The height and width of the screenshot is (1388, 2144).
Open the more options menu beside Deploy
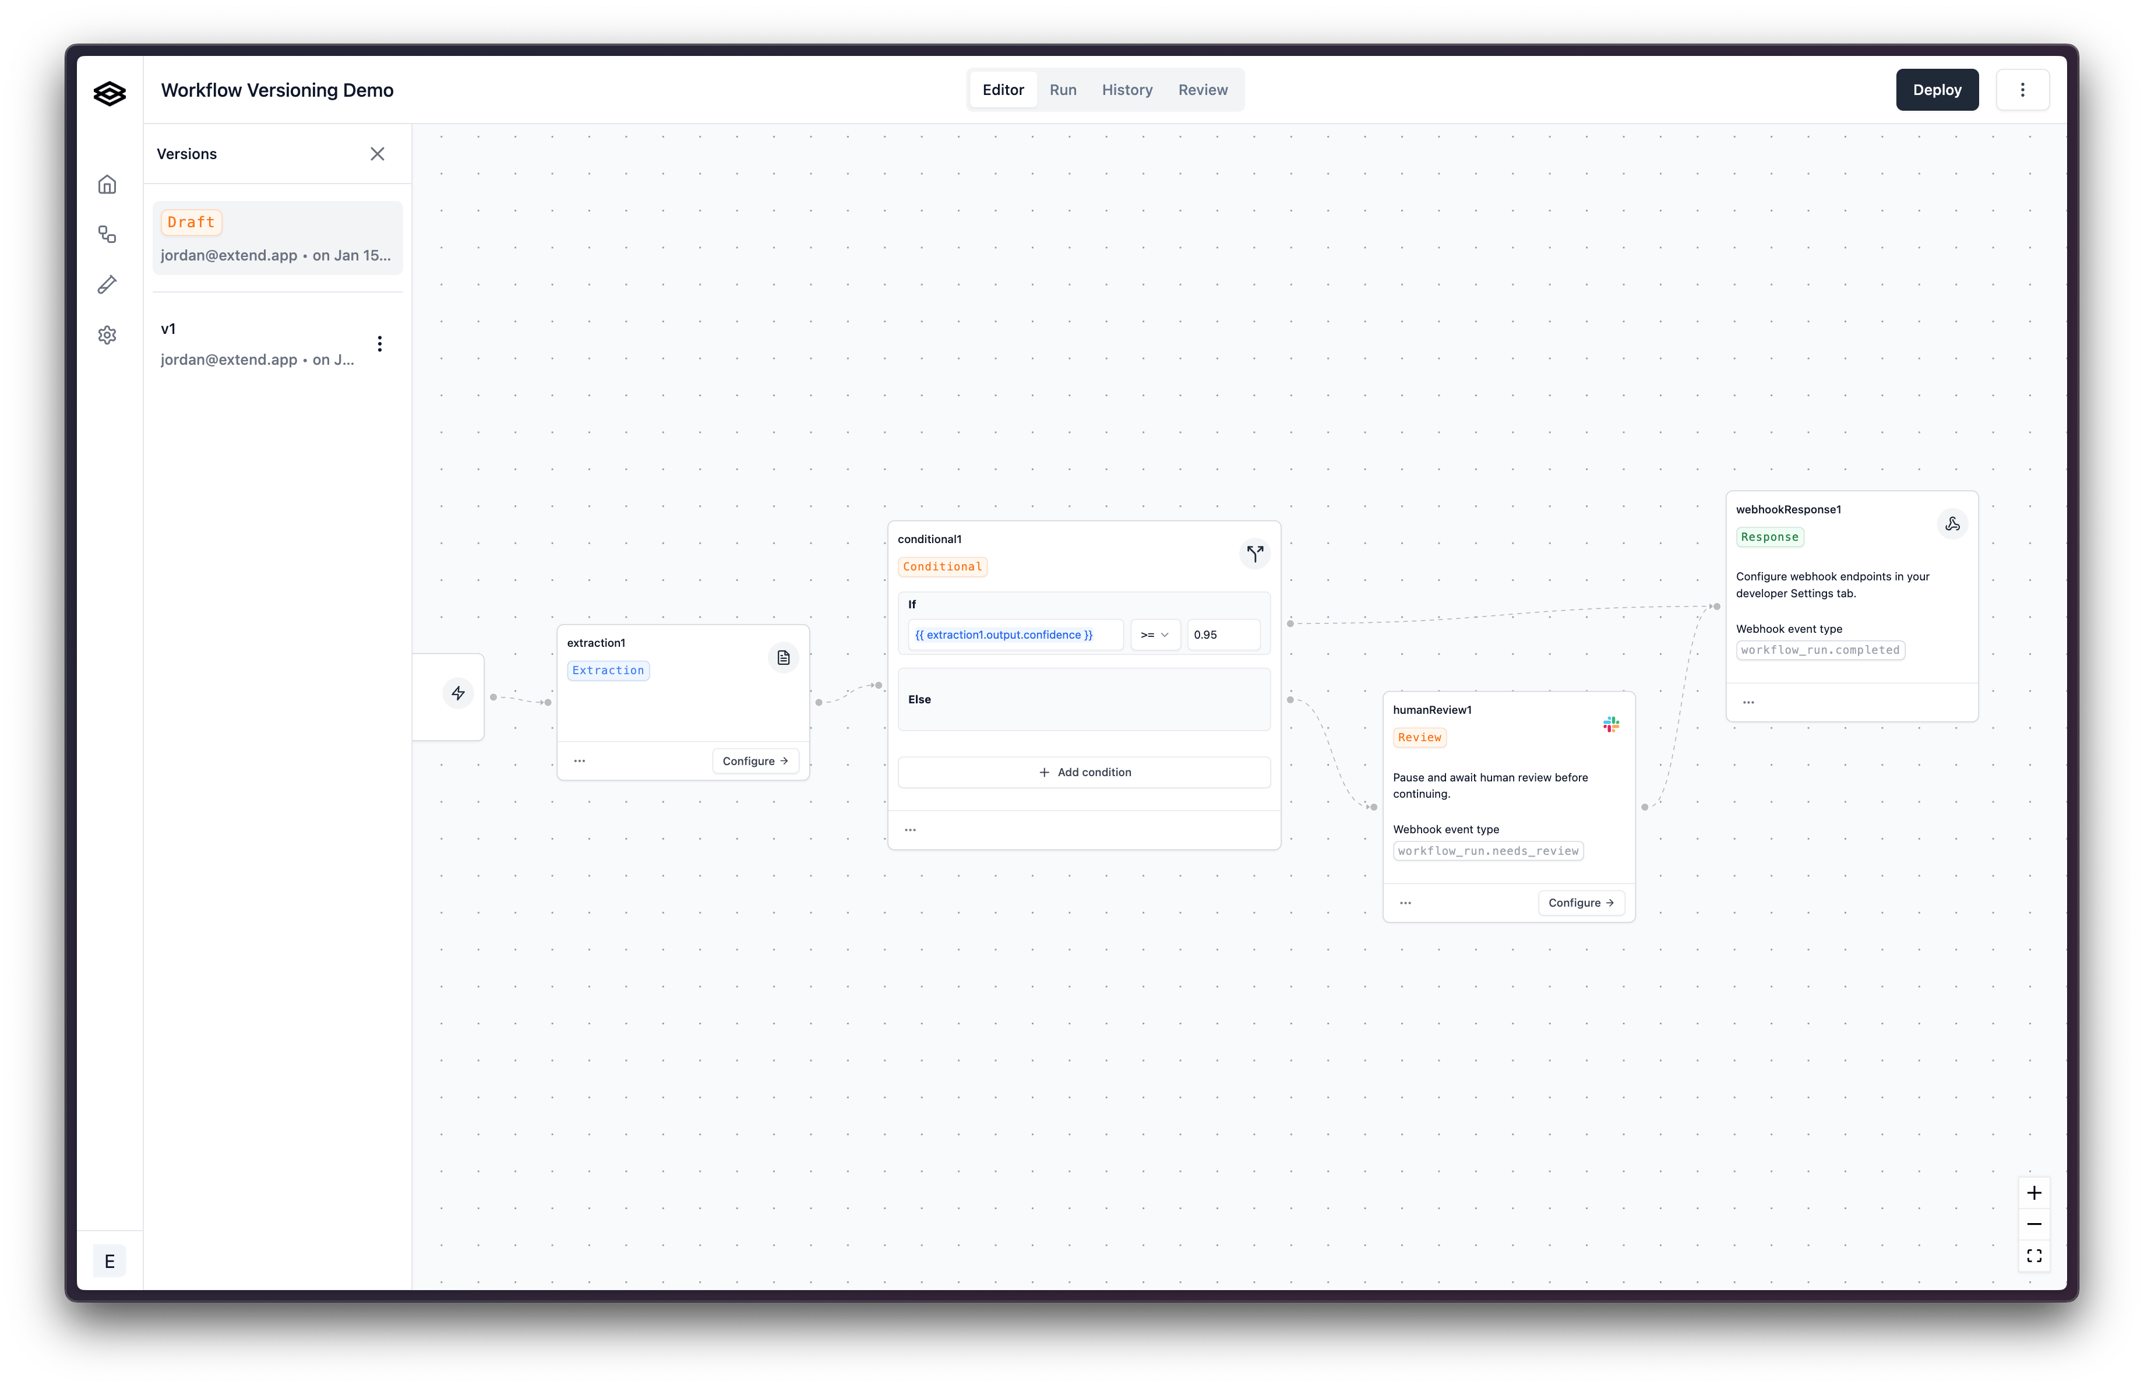coord(2022,90)
